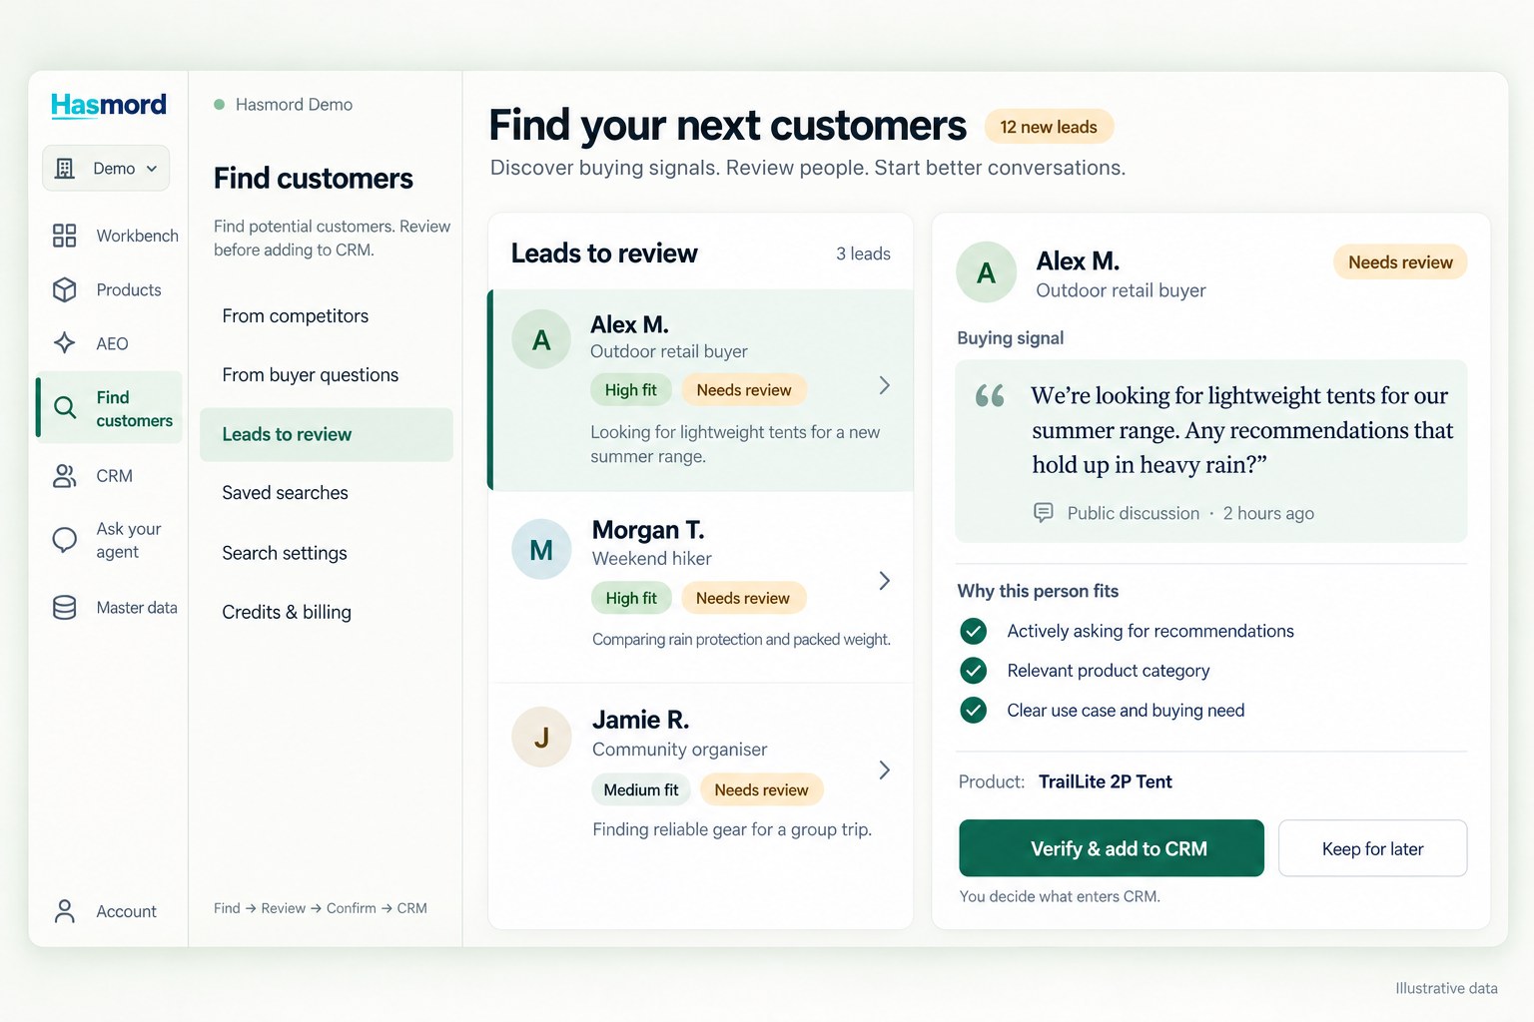Expand Jamie R. lead with chevron
This screenshot has width=1534, height=1022.
pos(884,769)
